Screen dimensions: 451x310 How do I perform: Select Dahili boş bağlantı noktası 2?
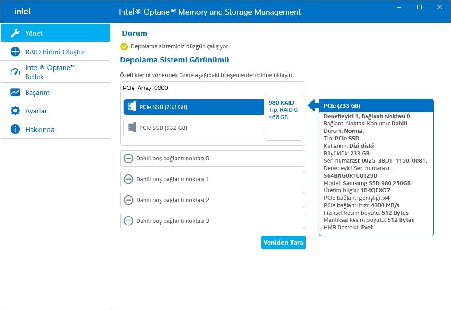(212, 200)
